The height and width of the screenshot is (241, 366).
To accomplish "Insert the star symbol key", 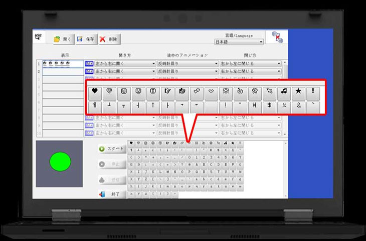I will pos(299,91).
